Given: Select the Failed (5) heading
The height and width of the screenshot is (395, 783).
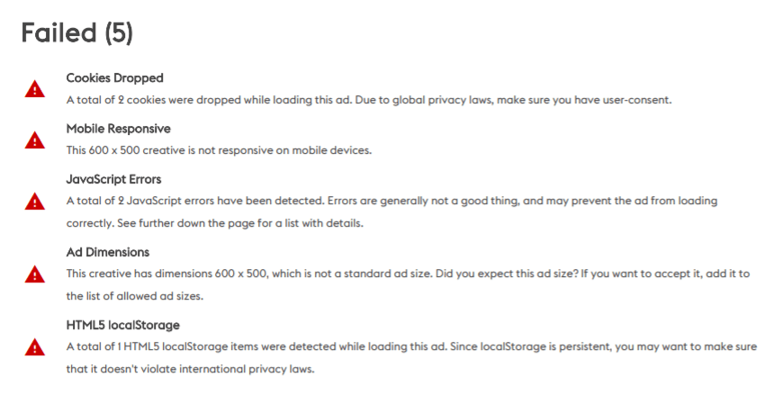Looking at the screenshot, I should 76,33.
